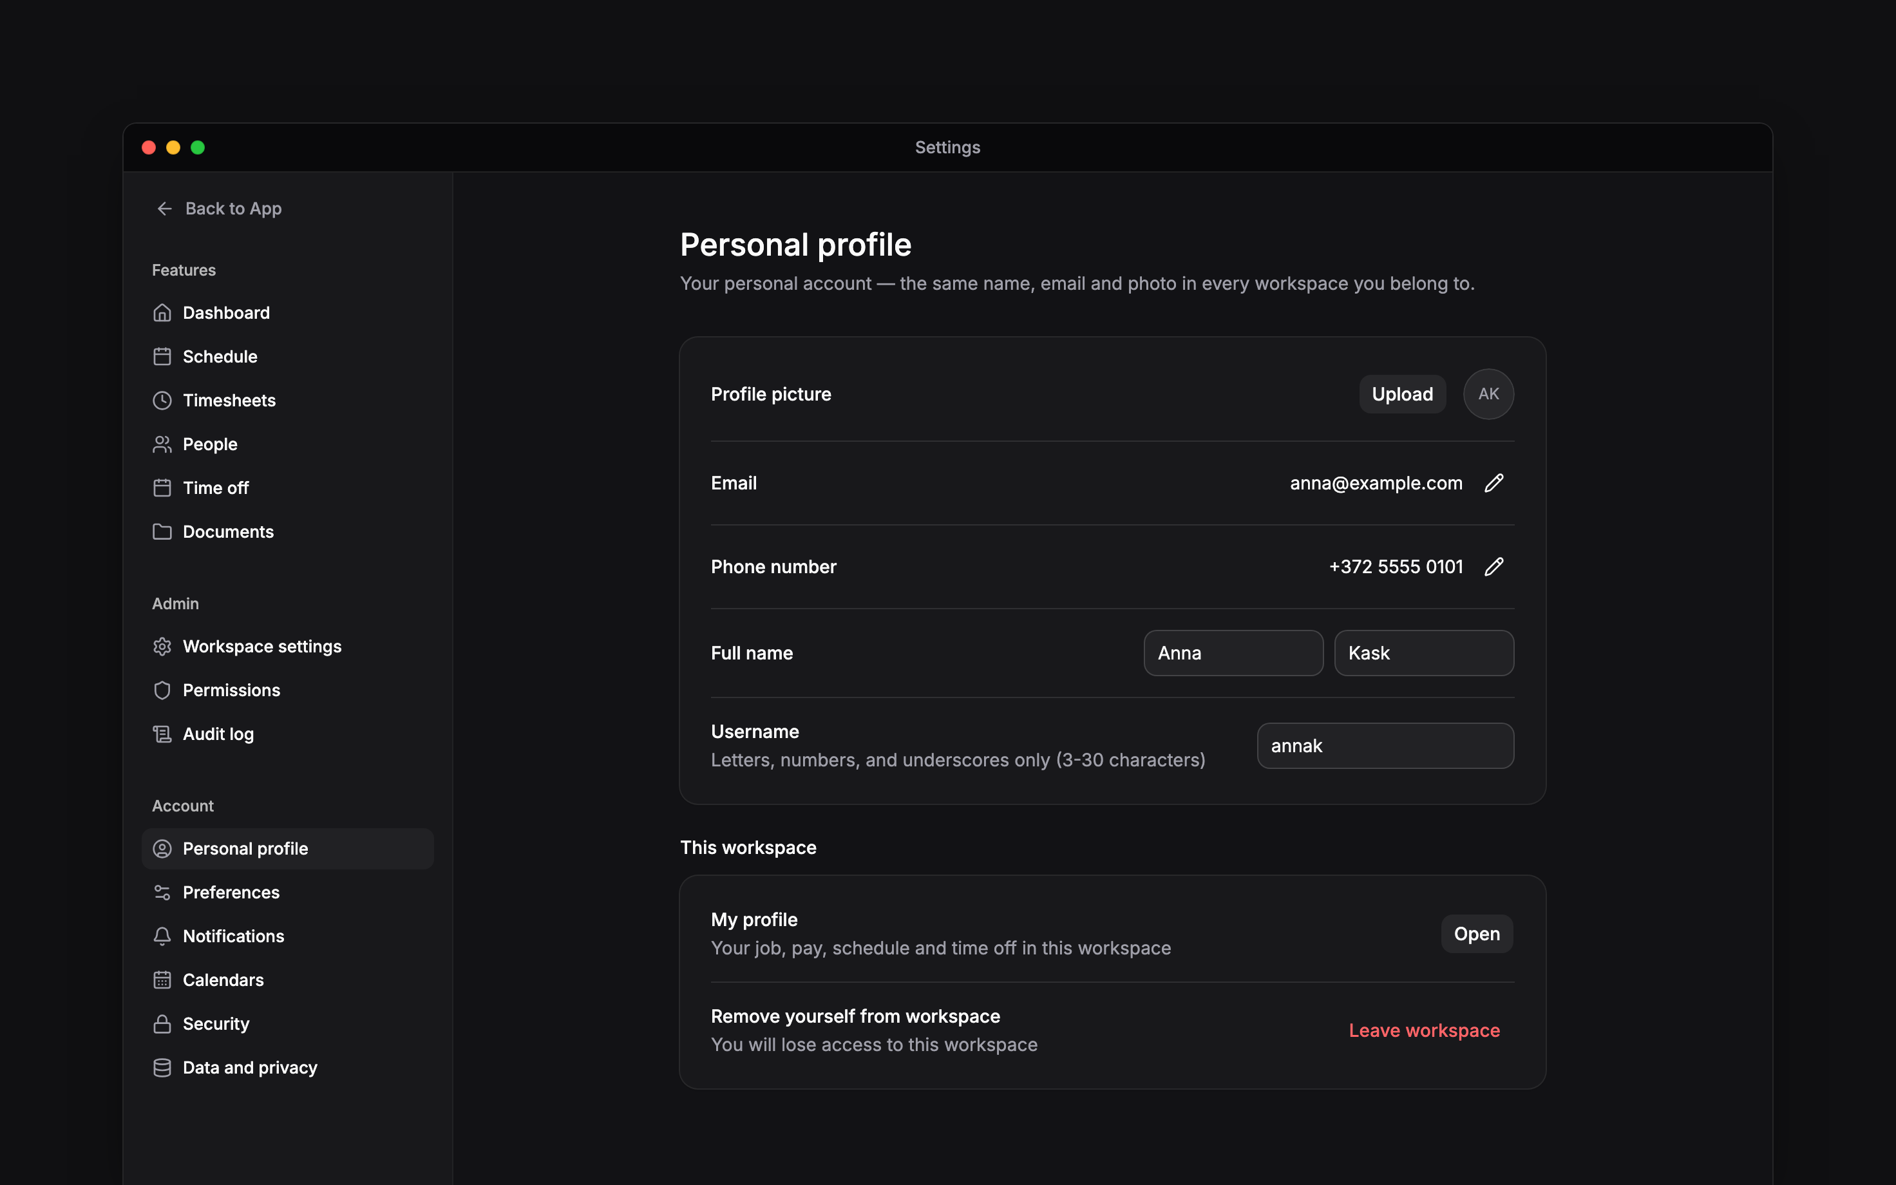The image size is (1896, 1185).
Task: Open Timesheets label in sidebar
Action: [229, 401]
